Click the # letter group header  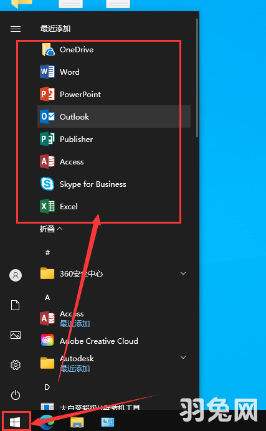(x=47, y=252)
